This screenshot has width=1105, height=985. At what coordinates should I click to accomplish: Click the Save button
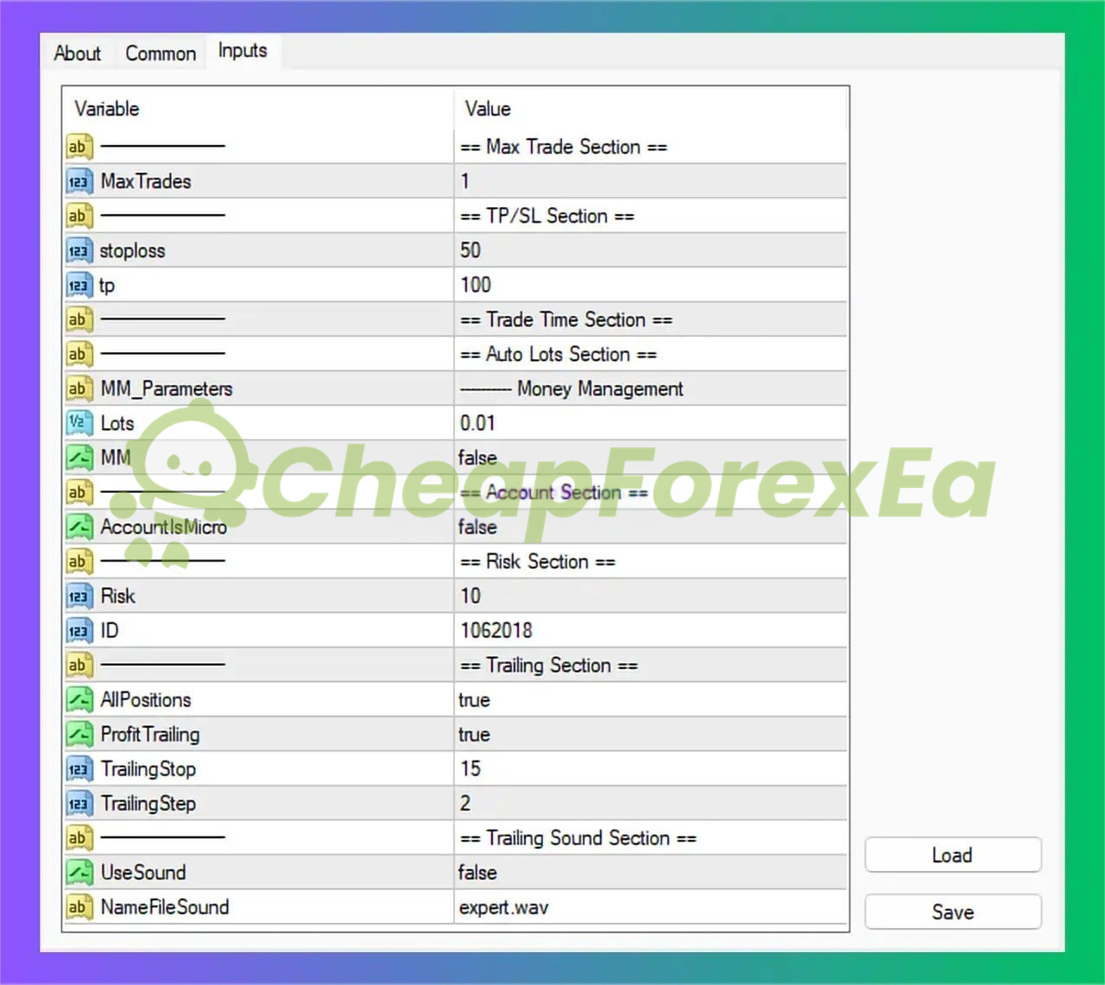pos(952,912)
